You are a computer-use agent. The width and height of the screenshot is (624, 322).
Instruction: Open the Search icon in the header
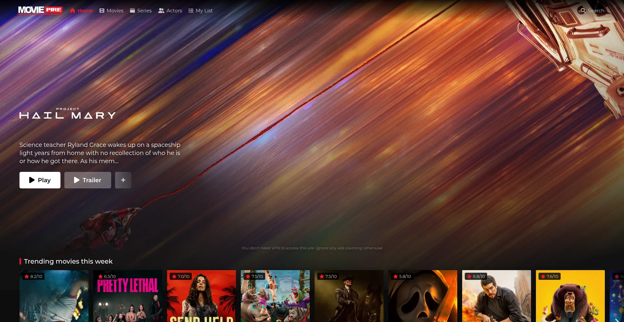[583, 11]
